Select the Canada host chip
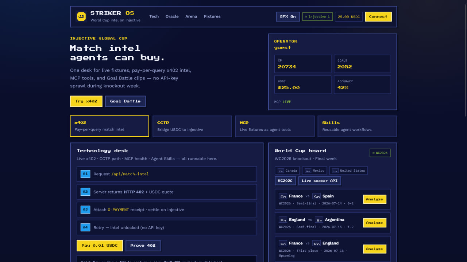The image size is (467, 262). coord(287,171)
